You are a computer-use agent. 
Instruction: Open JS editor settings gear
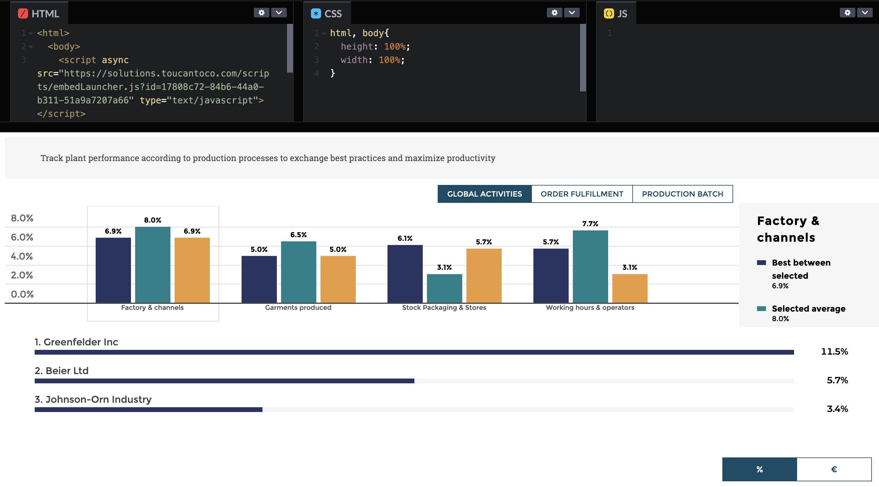pos(847,13)
